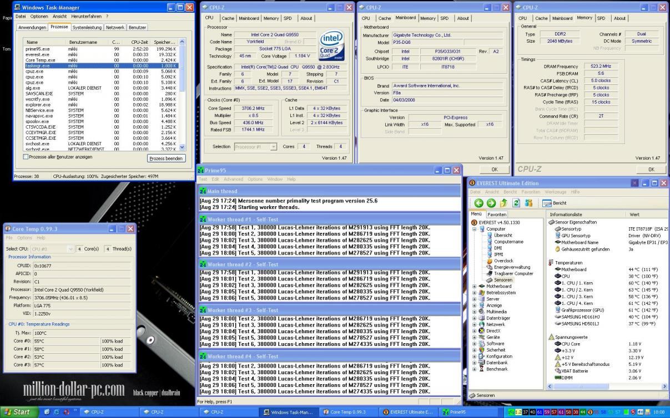Open Start menu
Viewport: 670px width, 418px height.
tap(18, 412)
